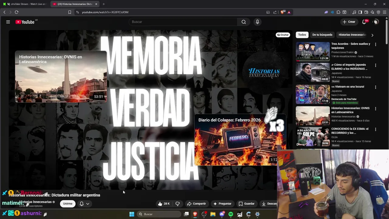Close the Historias Innecesarias browser tab
This screenshot has height=219, width=389.
[96, 4]
